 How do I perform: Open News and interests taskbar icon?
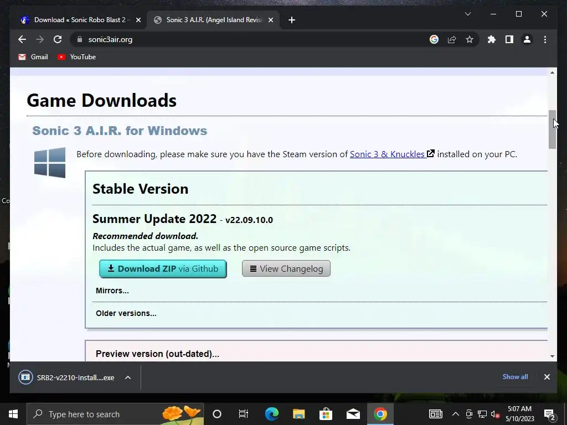(436, 414)
